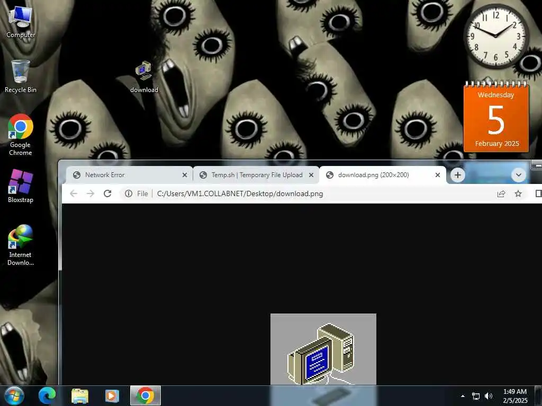The height and width of the screenshot is (406, 542).
Task: Select the download.png (200×200) tab
Action: coord(383,175)
